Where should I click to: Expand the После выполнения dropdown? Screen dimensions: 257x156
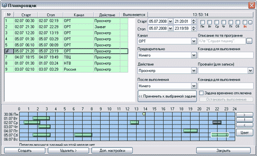pos(194,86)
